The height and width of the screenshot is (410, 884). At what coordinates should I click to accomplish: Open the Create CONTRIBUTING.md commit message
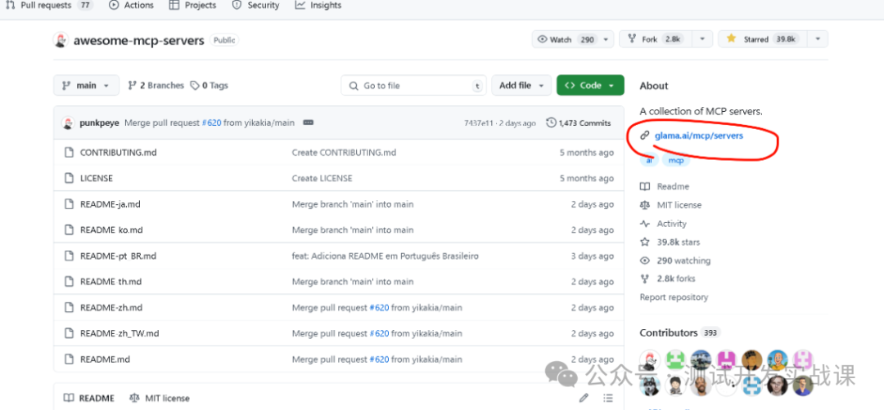[x=344, y=153]
